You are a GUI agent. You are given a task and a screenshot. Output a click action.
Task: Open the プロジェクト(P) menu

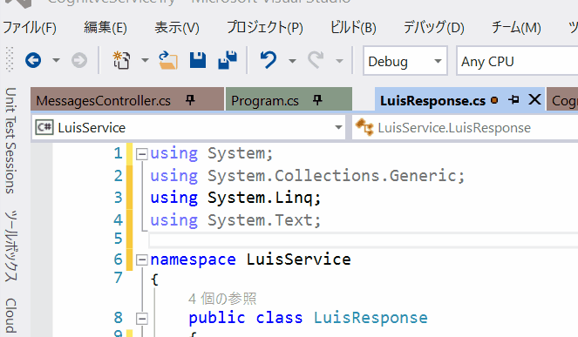pyautogui.click(x=265, y=28)
